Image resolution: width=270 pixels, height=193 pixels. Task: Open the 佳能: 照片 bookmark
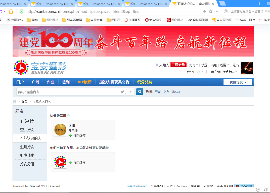[x=245, y=20]
